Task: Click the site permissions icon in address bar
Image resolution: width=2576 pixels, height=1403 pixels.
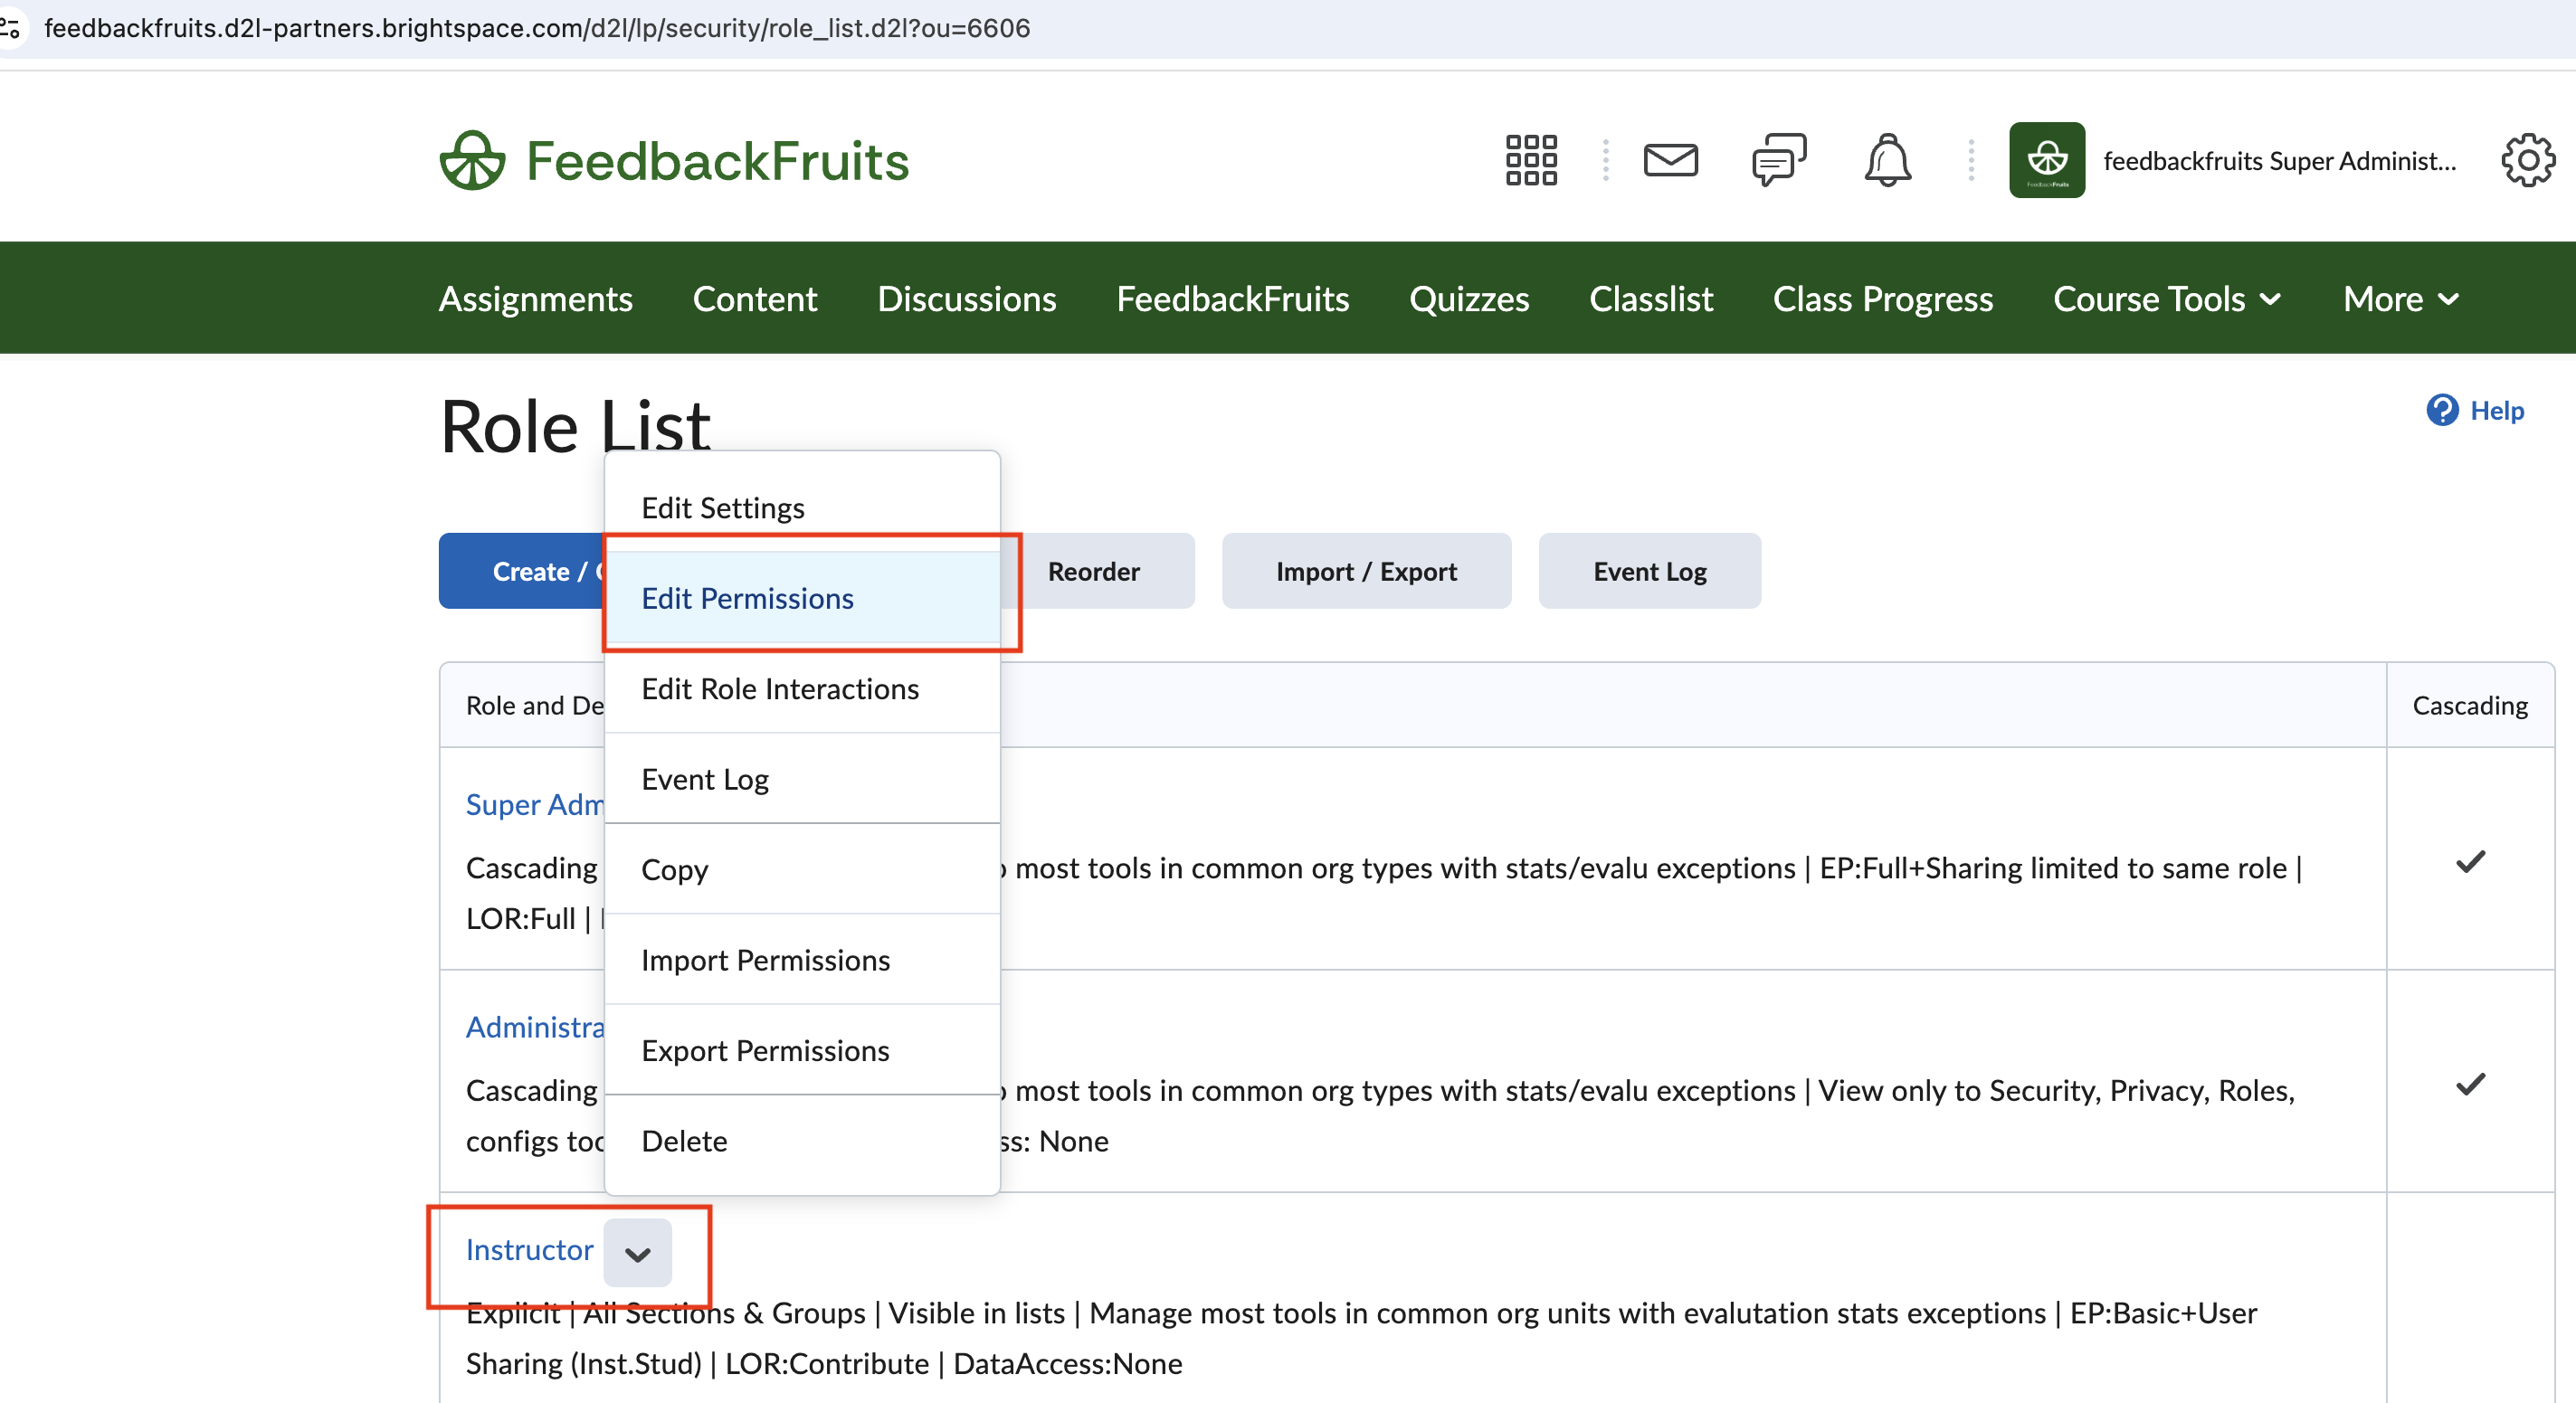Action: point(14,28)
